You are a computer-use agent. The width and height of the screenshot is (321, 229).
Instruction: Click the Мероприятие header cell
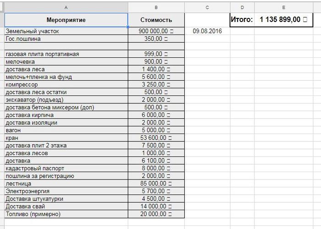pos(66,20)
